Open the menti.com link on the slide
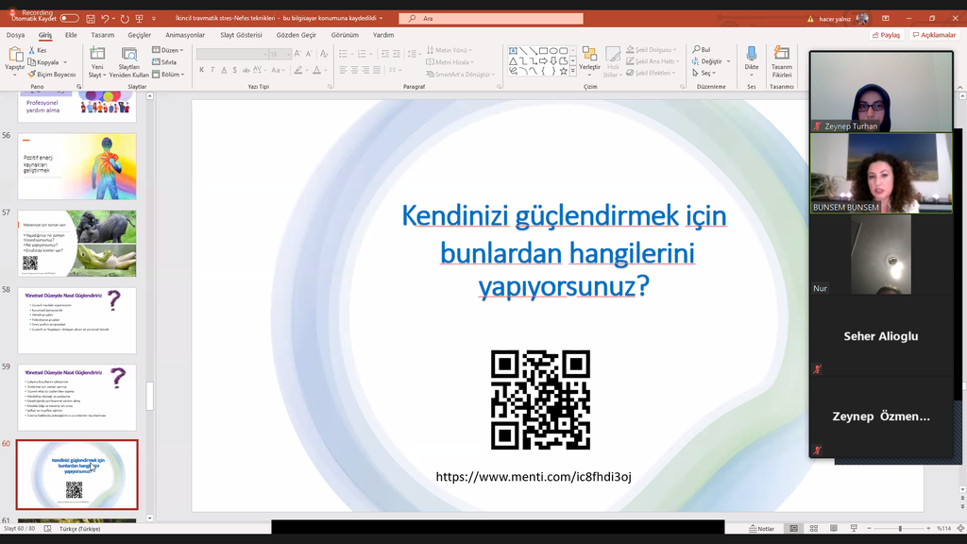 (x=534, y=477)
